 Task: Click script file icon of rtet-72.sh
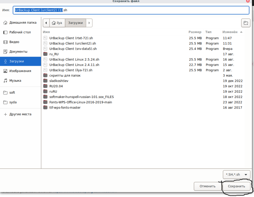point(45,38)
